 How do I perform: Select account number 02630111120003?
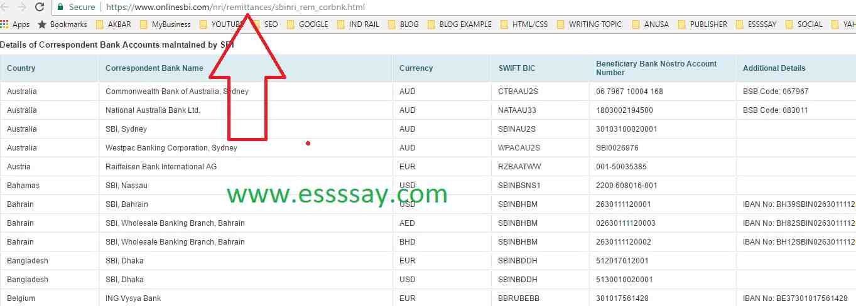point(626,223)
